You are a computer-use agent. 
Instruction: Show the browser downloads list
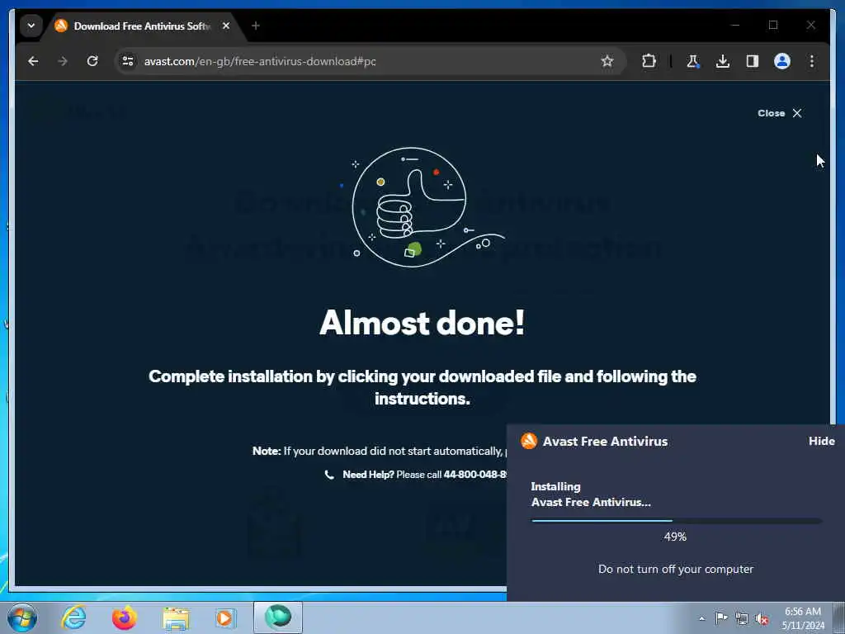(x=723, y=61)
